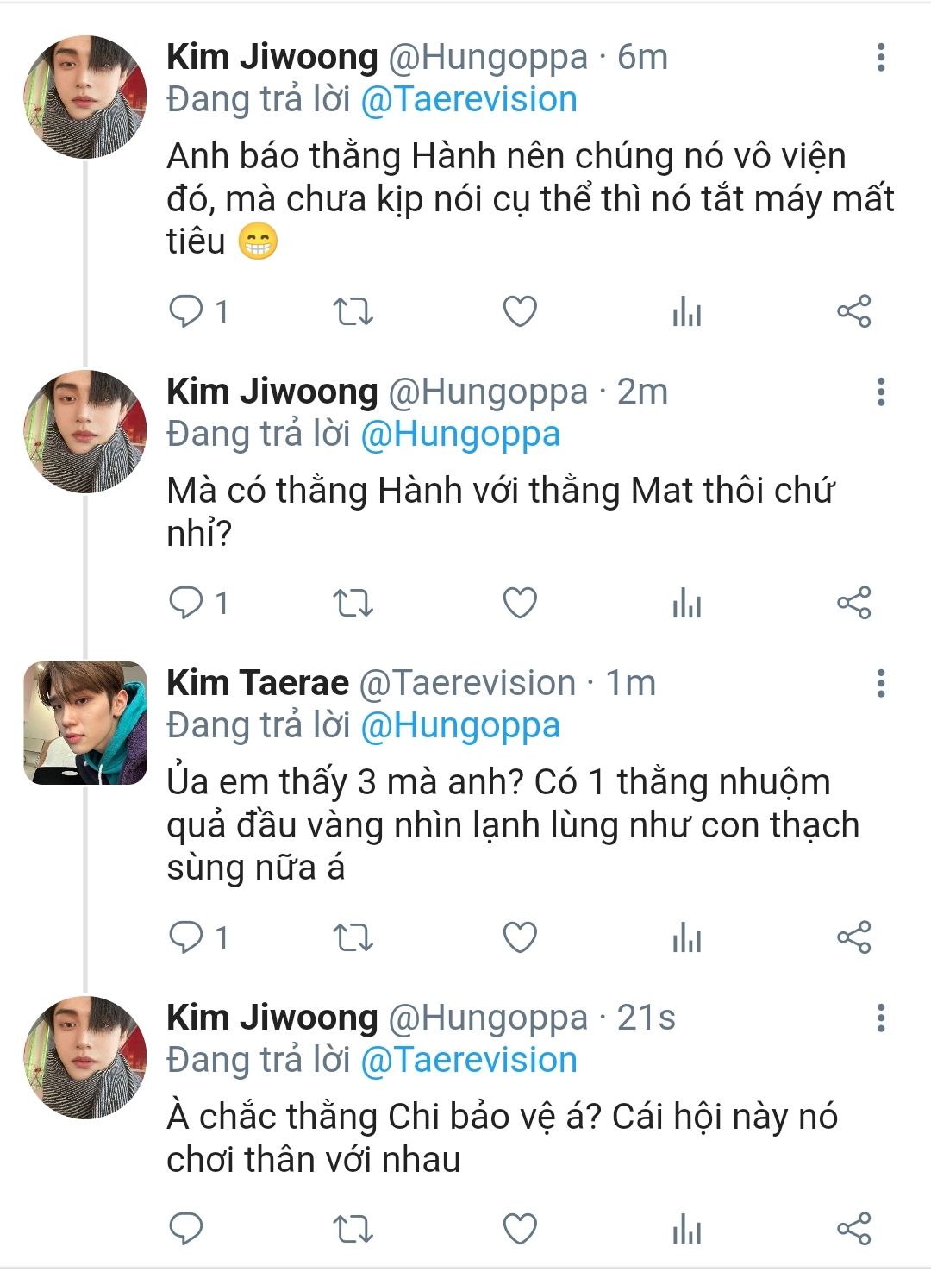The height and width of the screenshot is (1272, 931).
Task: Retweet Kim Taerae's reply
Action: point(353,937)
